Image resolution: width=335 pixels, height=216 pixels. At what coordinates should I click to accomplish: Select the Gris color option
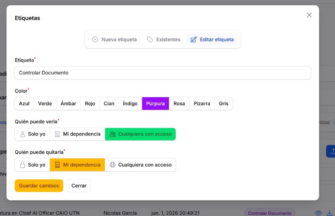[224, 104]
